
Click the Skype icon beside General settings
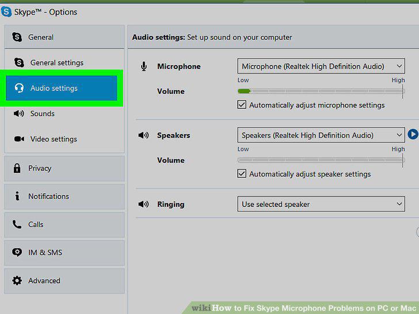pos(19,63)
